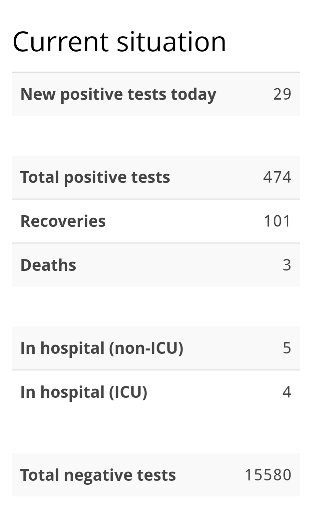Select the 'Current situation' heading
Image resolution: width=312 pixels, height=510 pixels.
(119, 42)
